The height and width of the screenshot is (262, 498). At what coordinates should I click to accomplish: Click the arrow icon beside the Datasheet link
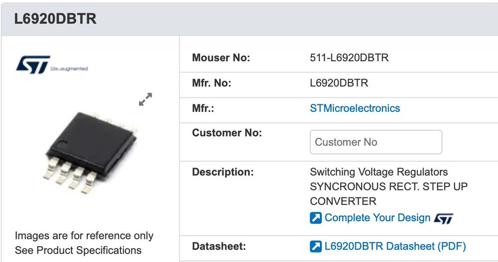(x=316, y=246)
